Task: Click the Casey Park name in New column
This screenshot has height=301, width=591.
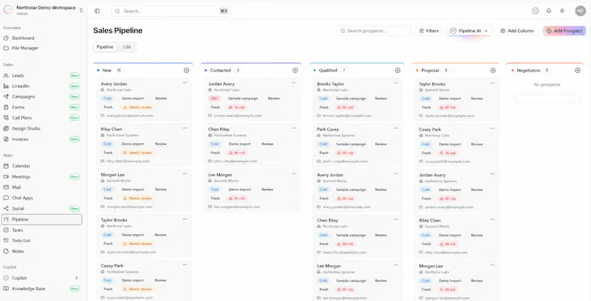Action: pyautogui.click(x=112, y=266)
